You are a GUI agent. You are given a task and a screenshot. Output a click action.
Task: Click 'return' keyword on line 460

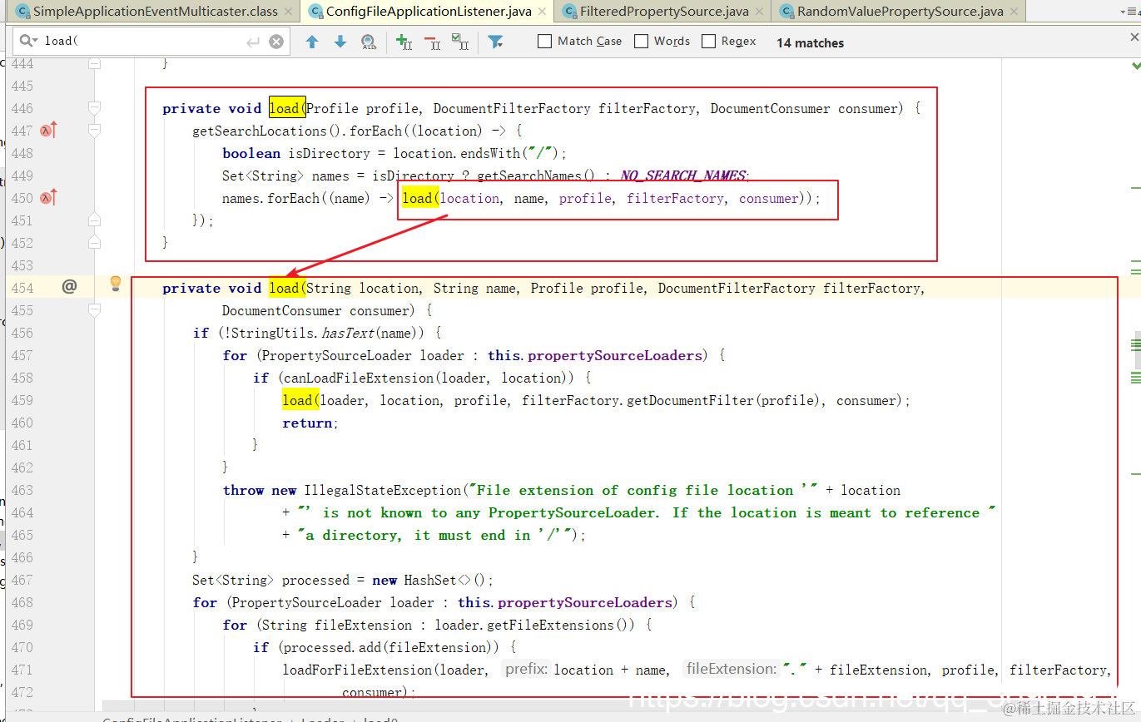click(307, 423)
